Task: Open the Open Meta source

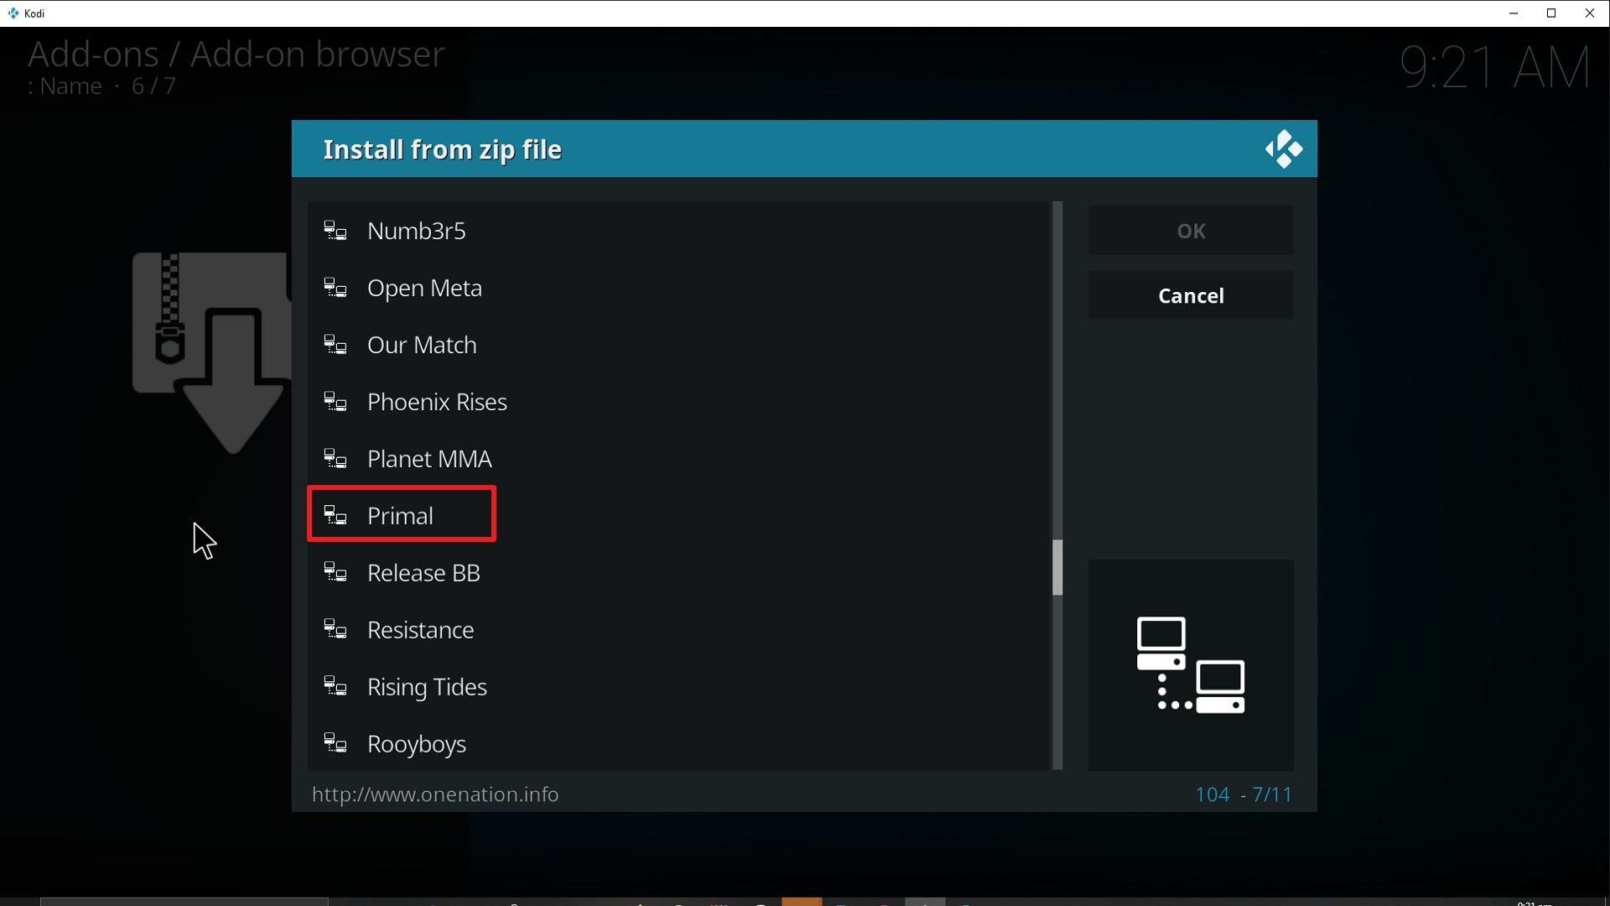Action: 679,288
